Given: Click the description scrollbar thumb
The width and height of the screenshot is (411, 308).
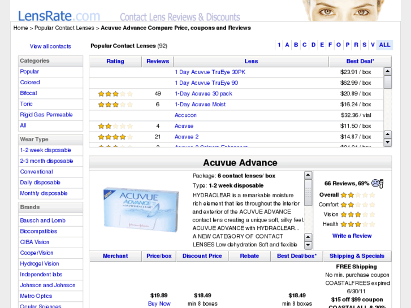Looking at the screenshot, I should point(308,193).
